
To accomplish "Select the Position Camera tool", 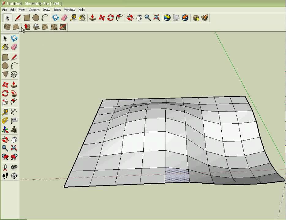I will pos(5,167).
